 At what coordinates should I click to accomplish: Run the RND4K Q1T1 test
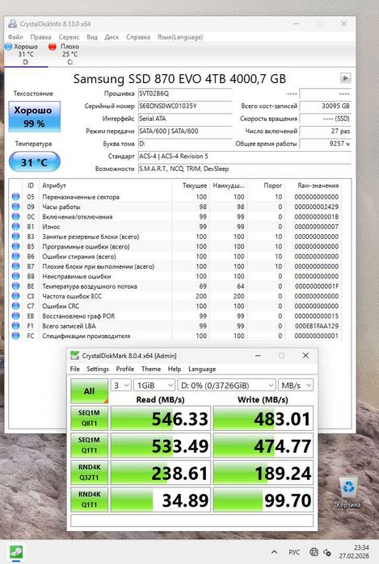coord(90,499)
